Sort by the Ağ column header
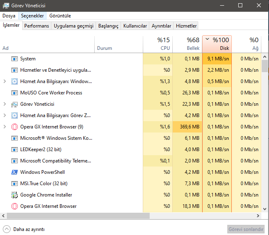Screen dimensions: 269x235 (x=246, y=44)
